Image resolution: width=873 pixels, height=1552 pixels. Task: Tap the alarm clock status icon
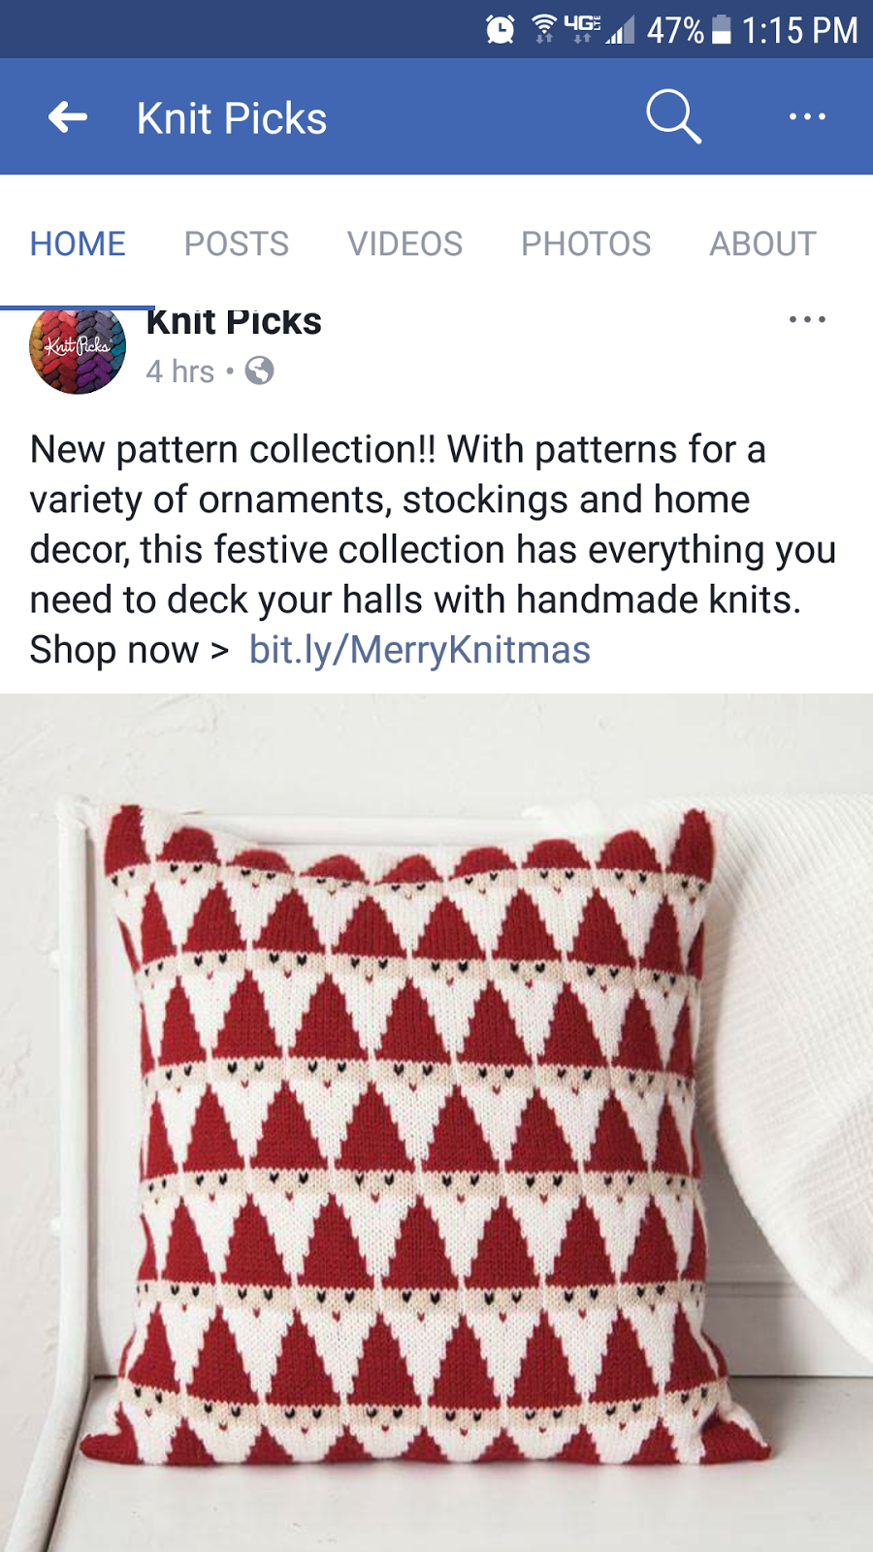point(500,29)
